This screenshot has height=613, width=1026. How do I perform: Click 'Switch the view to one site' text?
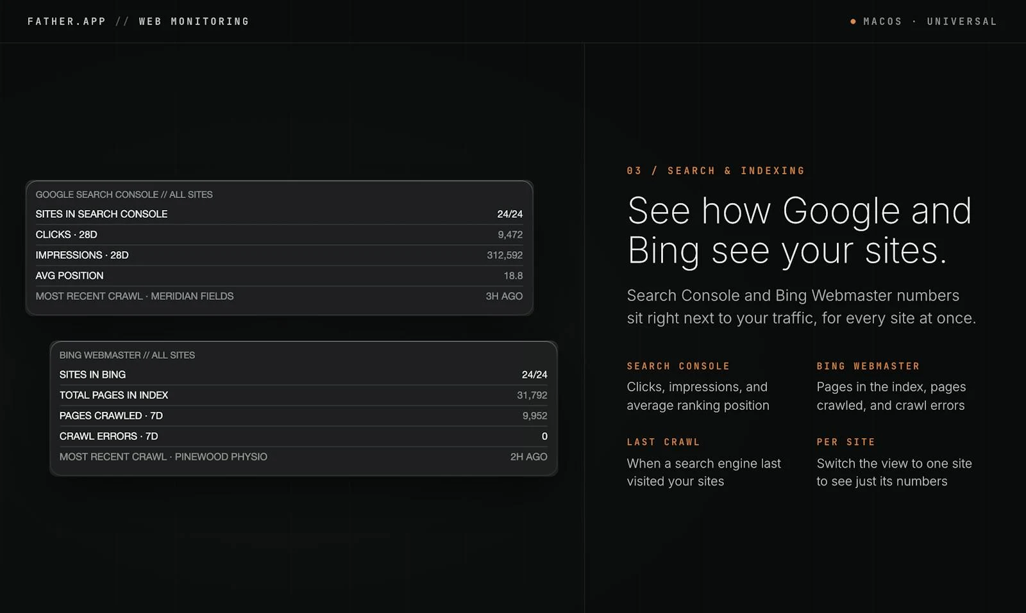pyautogui.click(x=894, y=472)
